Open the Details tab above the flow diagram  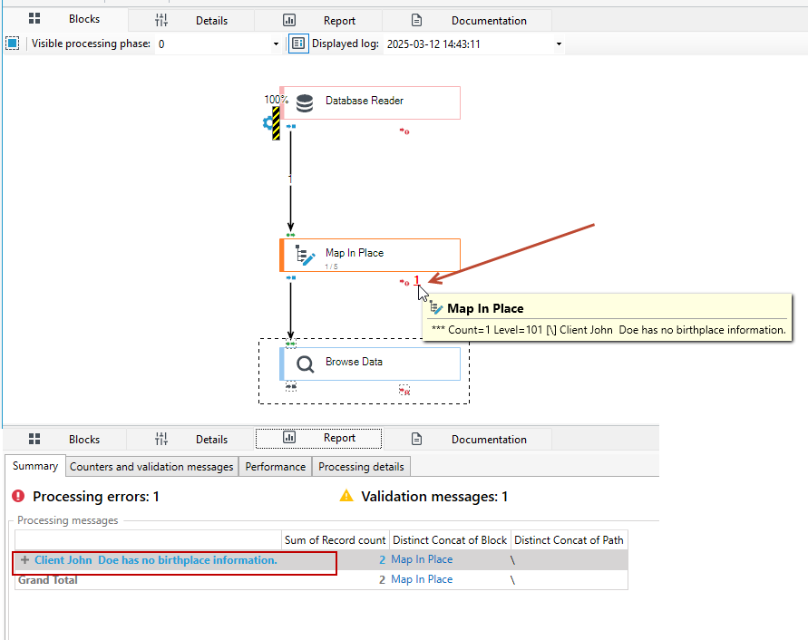coord(191,21)
